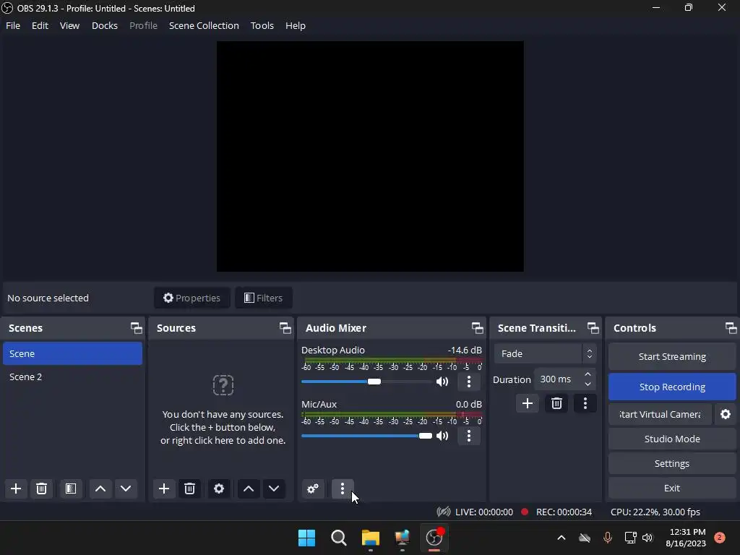Open the Fade transition dropdown
The width and height of the screenshot is (740, 555).
tap(546, 353)
